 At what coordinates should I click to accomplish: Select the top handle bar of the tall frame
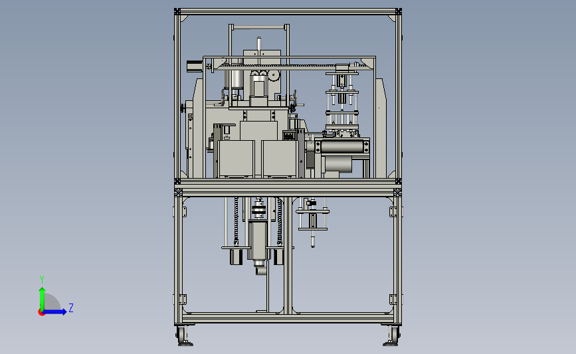pos(259,27)
